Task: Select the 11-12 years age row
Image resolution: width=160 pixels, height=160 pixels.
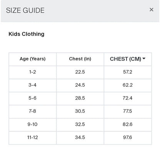Action: (x=80, y=138)
